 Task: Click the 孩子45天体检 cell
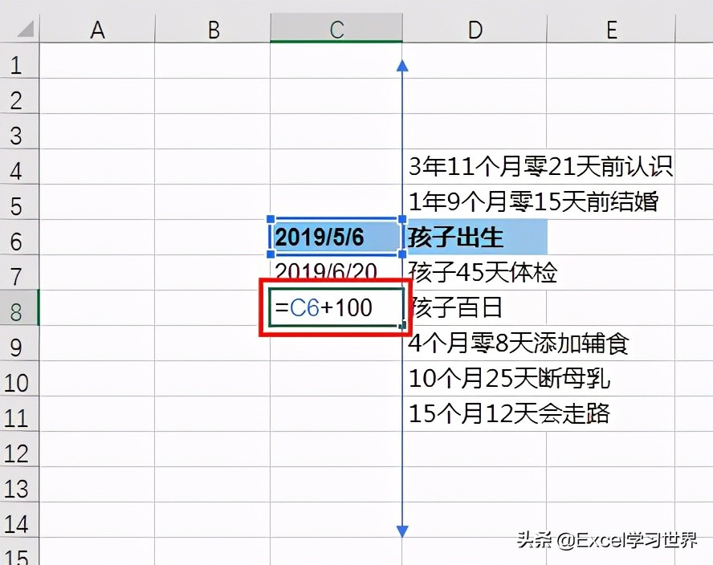475,272
